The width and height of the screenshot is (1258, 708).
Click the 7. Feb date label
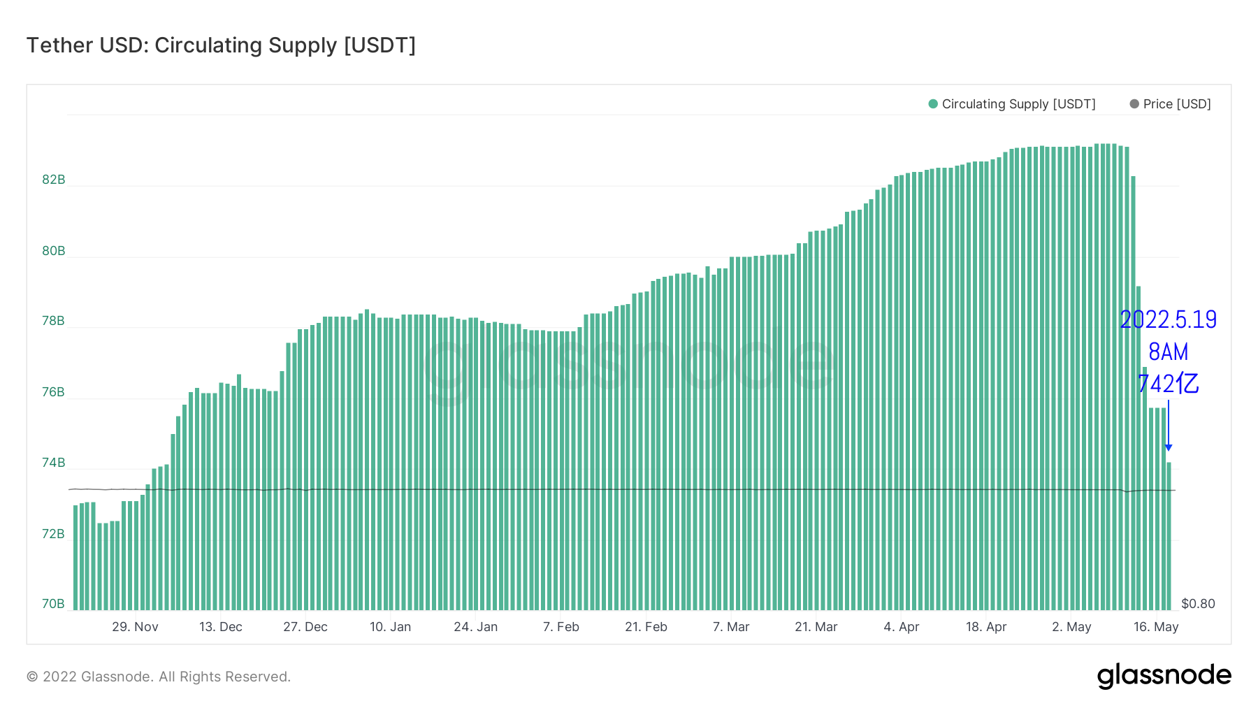(x=561, y=627)
